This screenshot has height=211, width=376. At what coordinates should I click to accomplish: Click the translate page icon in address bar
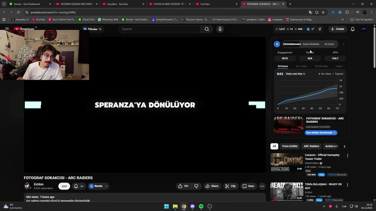(310, 12)
